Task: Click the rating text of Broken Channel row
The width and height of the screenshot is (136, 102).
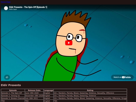Action: [90, 98]
